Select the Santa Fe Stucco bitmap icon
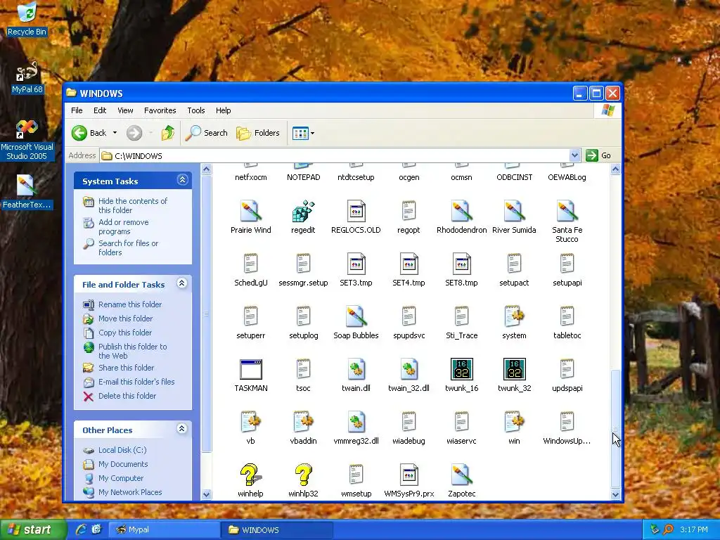Screen dimensions: 720x540 coord(567,211)
